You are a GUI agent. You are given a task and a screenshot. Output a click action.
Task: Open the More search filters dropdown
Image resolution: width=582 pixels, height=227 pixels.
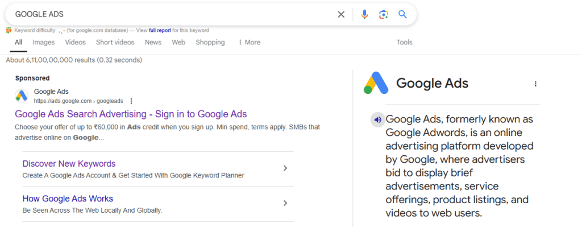click(x=249, y=42)
